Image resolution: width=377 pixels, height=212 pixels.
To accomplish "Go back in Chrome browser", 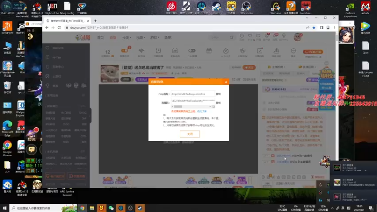I will pyautogui.click(x=47, y=28).
